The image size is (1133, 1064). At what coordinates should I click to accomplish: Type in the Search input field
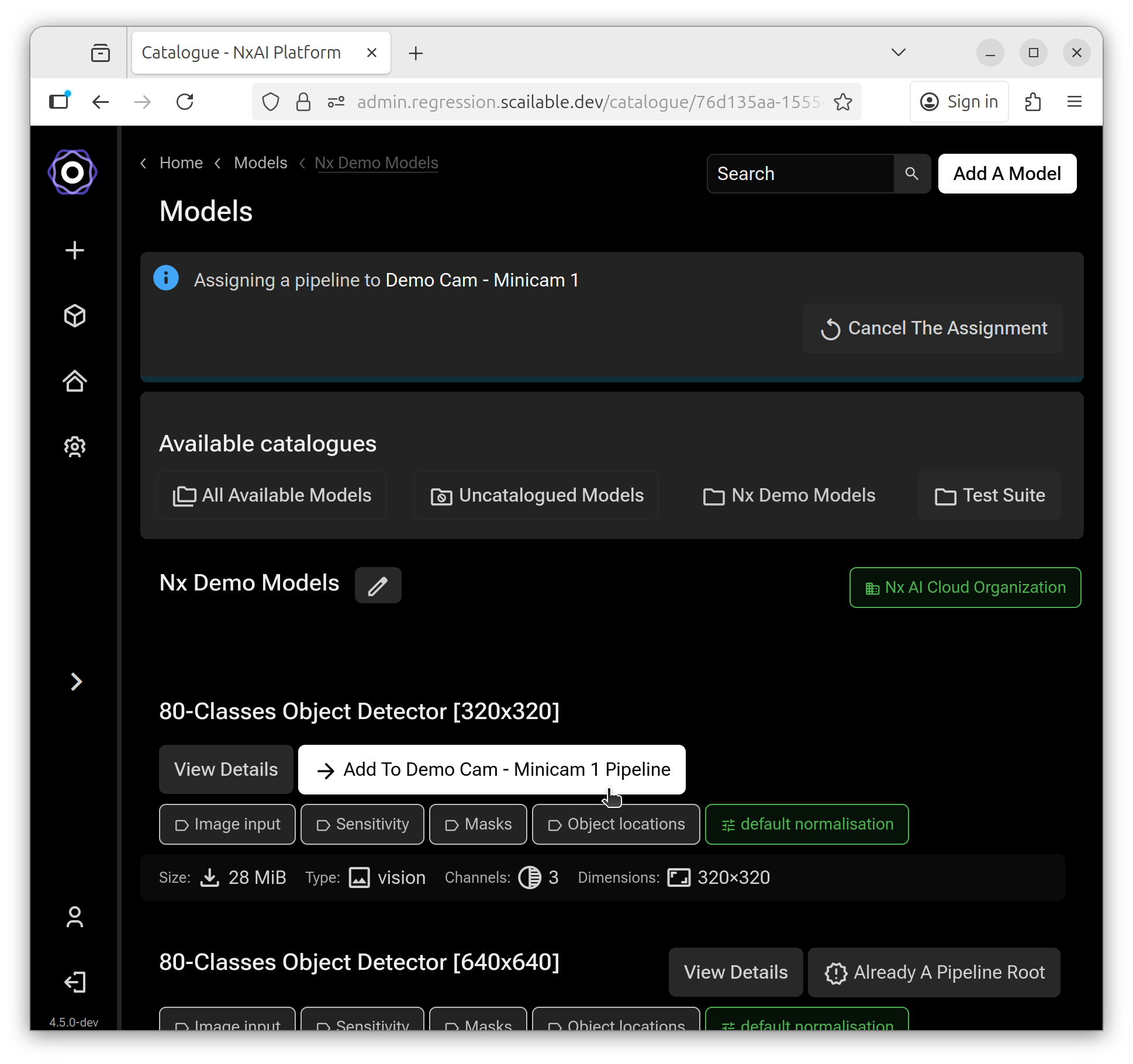click(800, 174)
